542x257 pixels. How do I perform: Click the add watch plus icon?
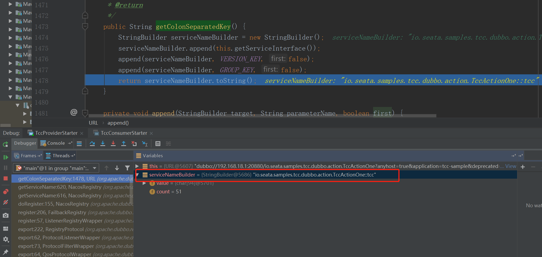click(x=523, y=167)
